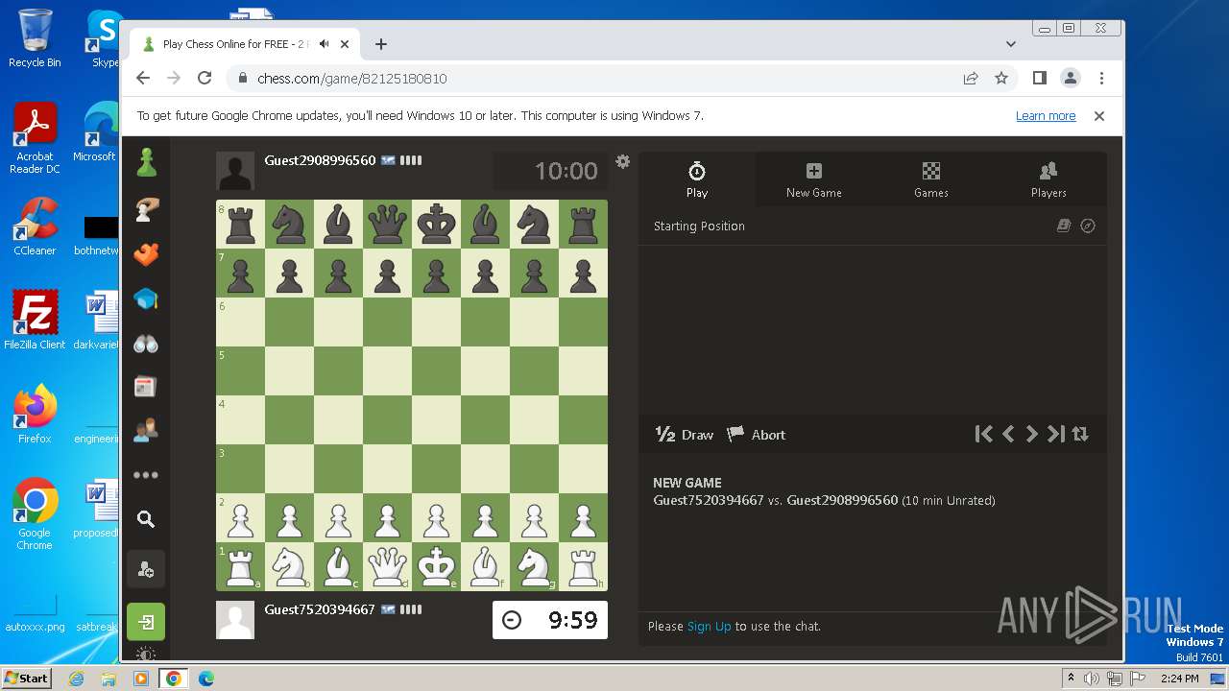1229x691 pixels.
Task: Abort the game
Action: pos(756,435)
